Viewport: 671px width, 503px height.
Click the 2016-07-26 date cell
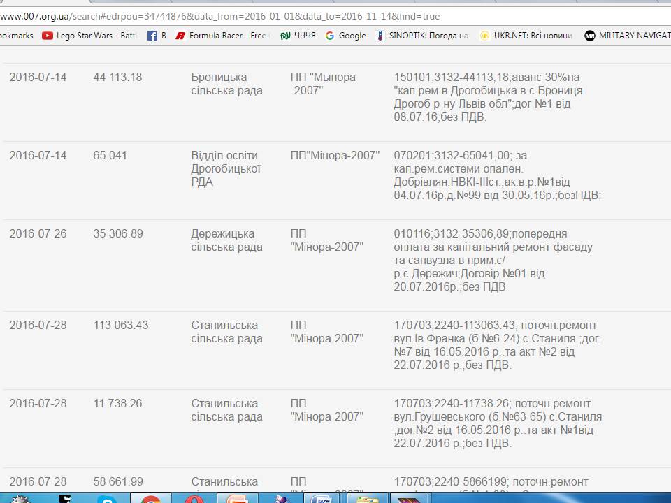point(38,233)
